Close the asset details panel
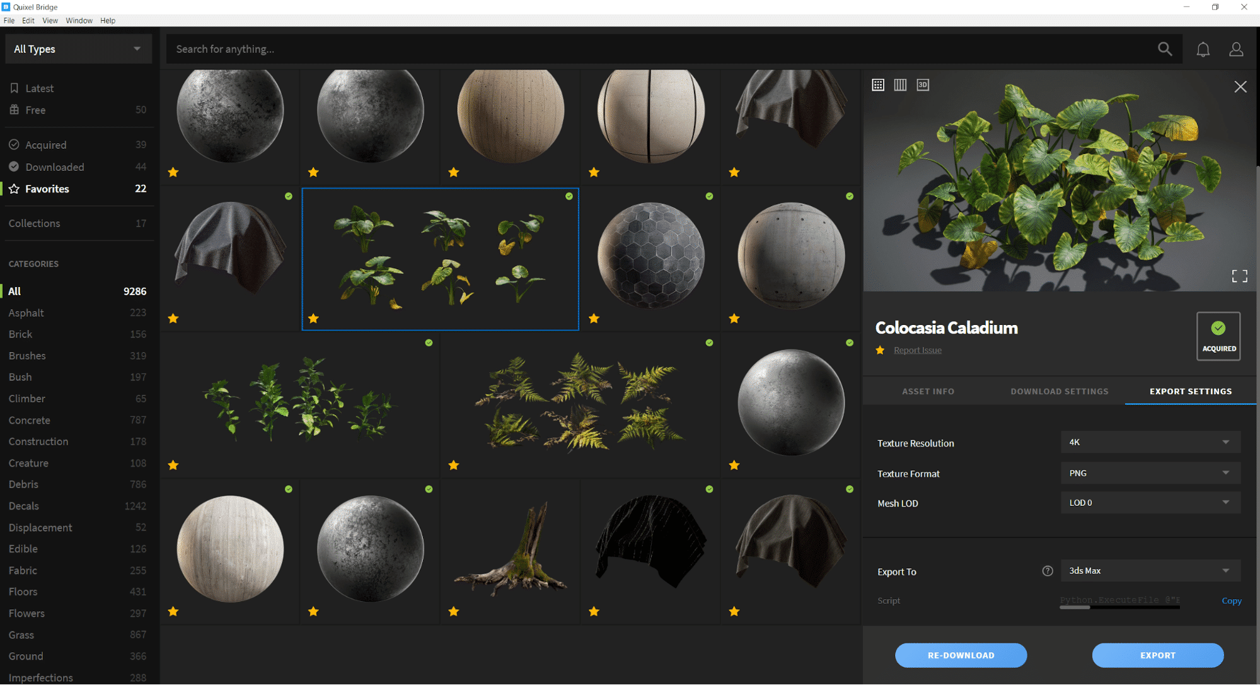1260x685 pixels. [x=1240, y=87]
